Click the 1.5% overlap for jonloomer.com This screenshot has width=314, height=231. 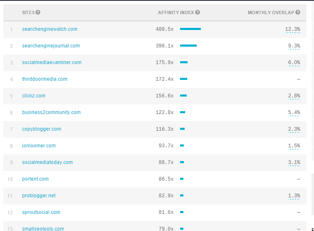coord(294,146)
